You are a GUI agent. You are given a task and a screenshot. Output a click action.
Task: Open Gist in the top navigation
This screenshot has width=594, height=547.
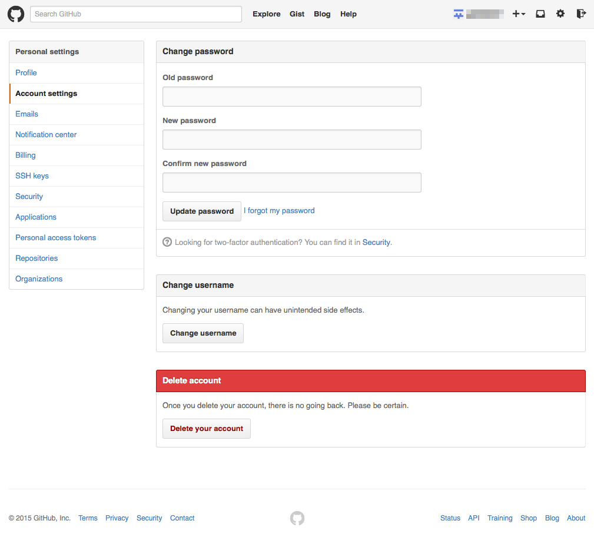297,14
